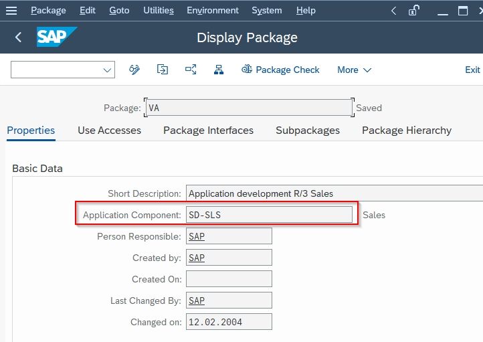Switch to the Package Interfaces tab
Image resolution: width=483 pixels, height=342 pixels.
coord(208,131)
